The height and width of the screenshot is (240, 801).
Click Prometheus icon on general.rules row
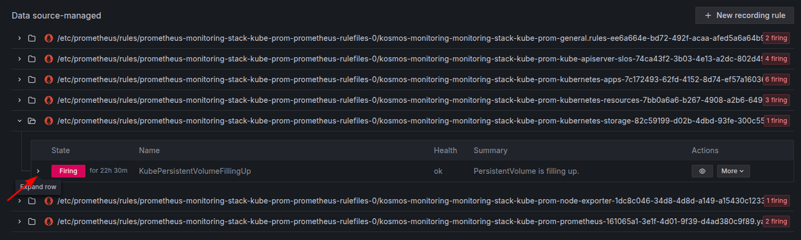[x=49, y=38]
